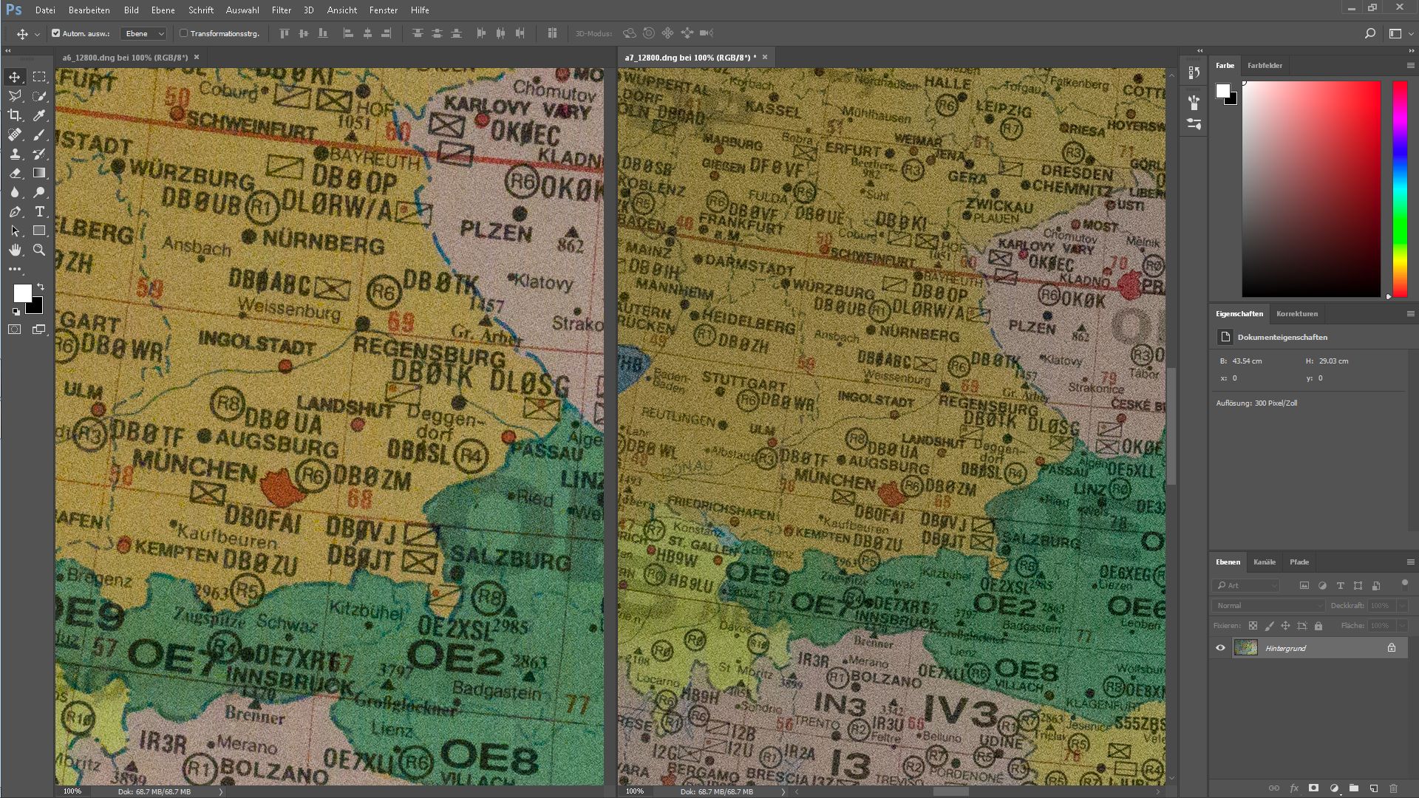Hide the Hintergrund layer with eye icon
The height and width of the screenshot is (798, 1419).
(x=1220, y=648)
